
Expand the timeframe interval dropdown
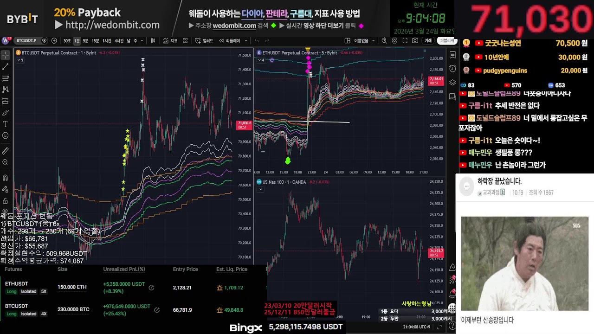pos(142,40)
